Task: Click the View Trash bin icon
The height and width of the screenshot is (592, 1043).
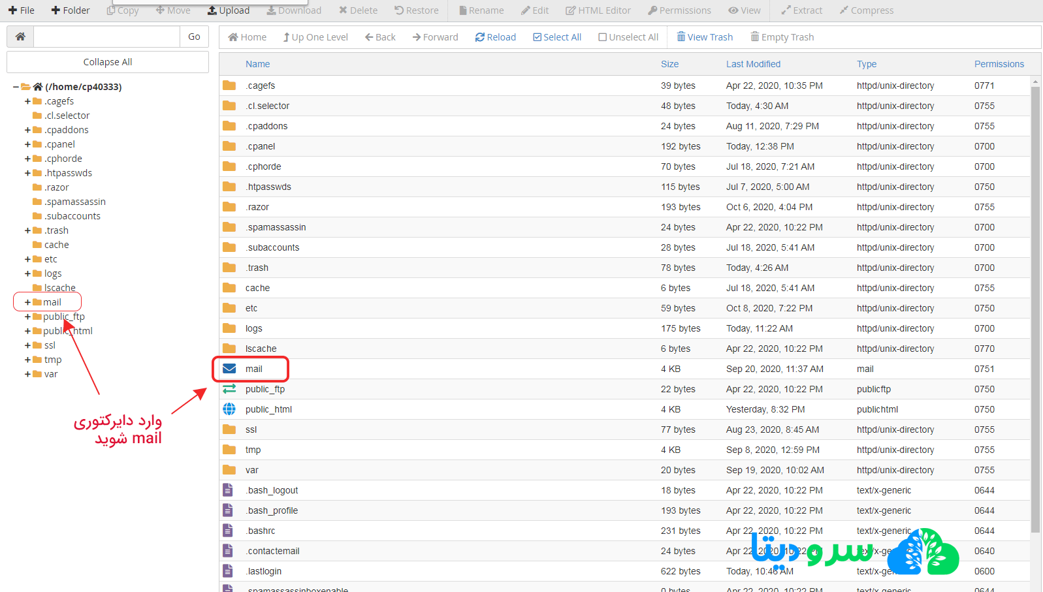Action: tap(681, 37)
